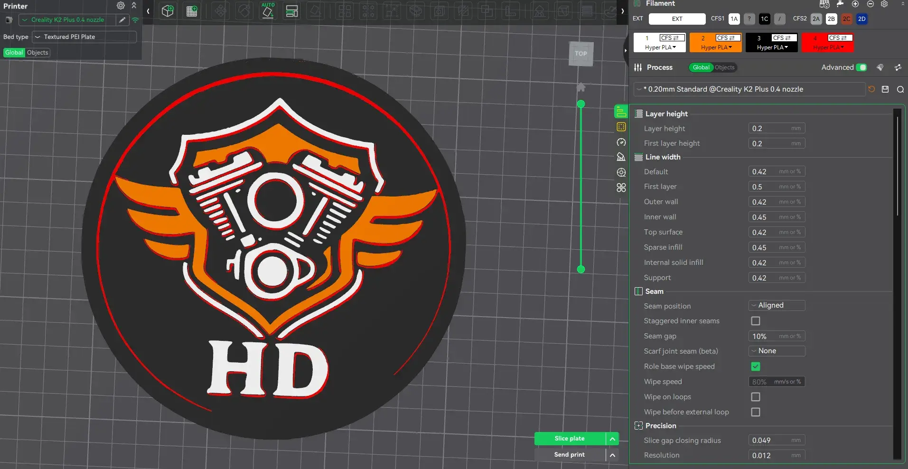Click the Add model cube icon
908x469 pixels.
[168, 11]
